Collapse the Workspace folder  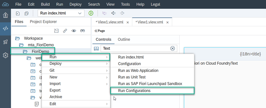tap(18, 38)
